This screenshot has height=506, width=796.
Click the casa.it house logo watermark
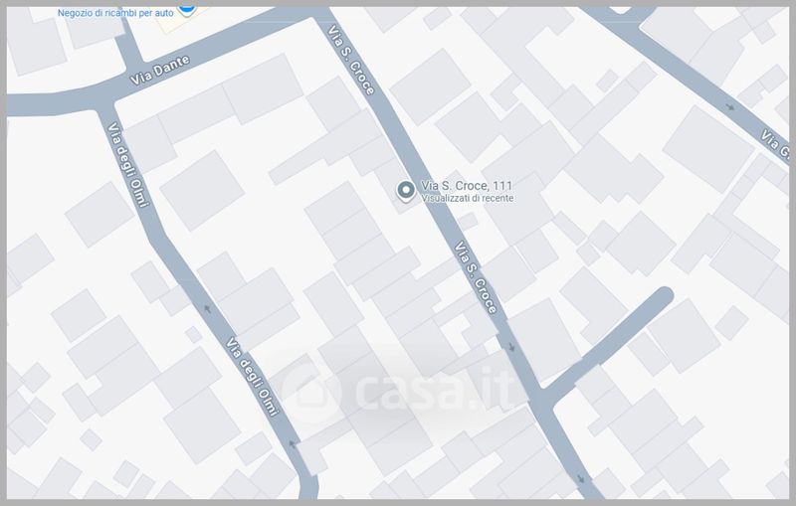tap(308, 391)
